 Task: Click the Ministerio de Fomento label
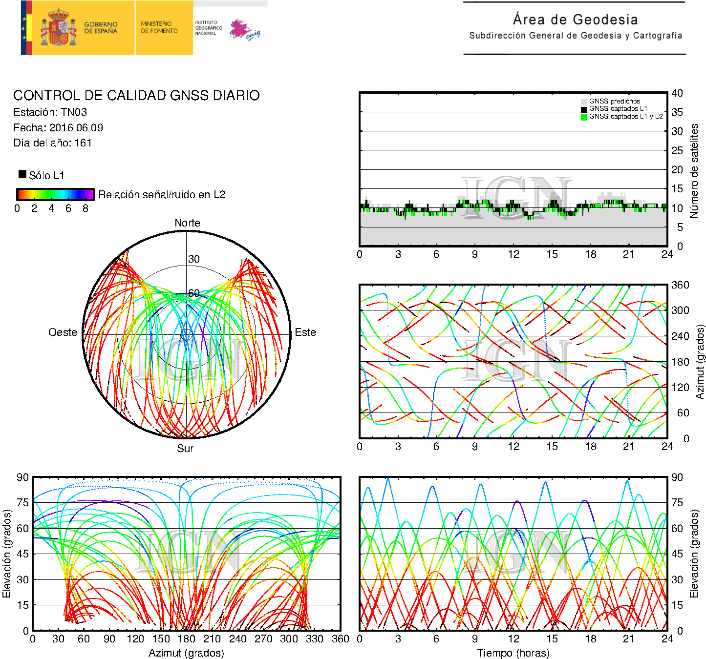pos(159,27)
